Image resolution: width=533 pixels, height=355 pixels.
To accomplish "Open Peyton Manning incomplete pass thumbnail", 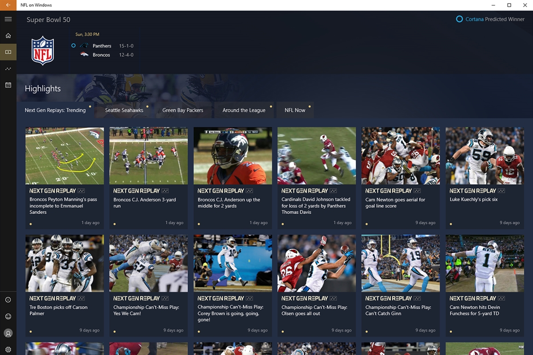I will coord(64,156).
